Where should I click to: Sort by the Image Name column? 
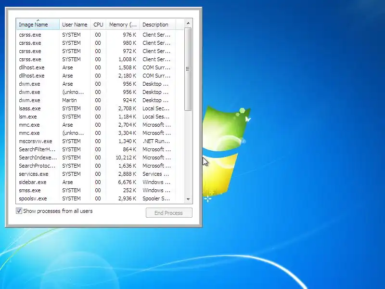click(38, 25)
